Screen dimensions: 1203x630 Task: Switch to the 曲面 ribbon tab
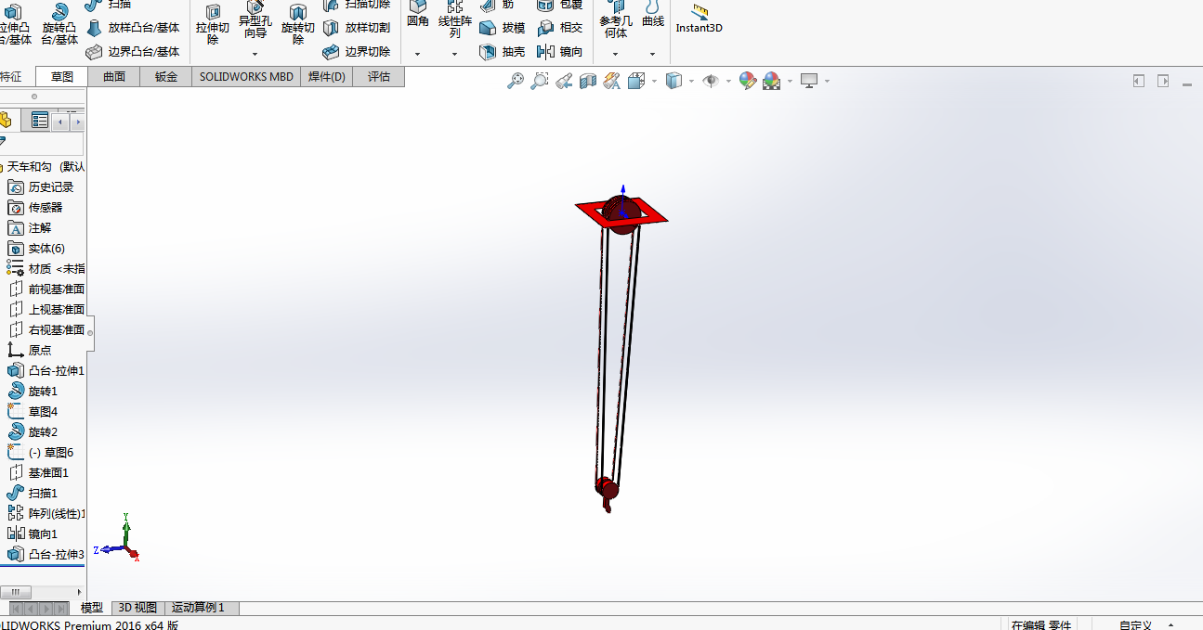tap(114, 77)
